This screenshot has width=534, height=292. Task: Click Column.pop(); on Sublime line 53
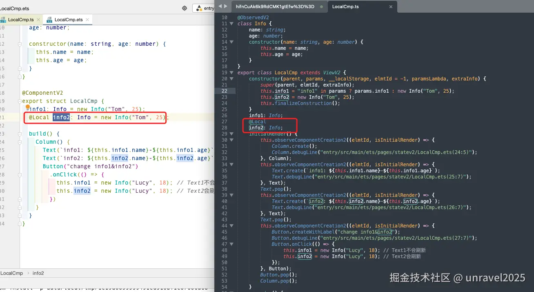pos(279,281)
